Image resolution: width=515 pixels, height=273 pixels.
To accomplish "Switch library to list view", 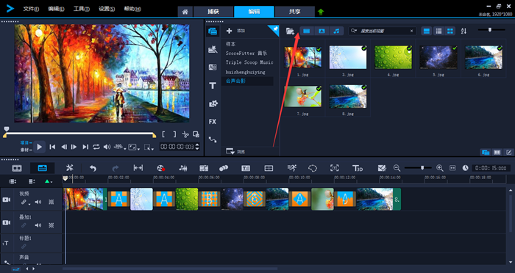I will click(438, 31).
